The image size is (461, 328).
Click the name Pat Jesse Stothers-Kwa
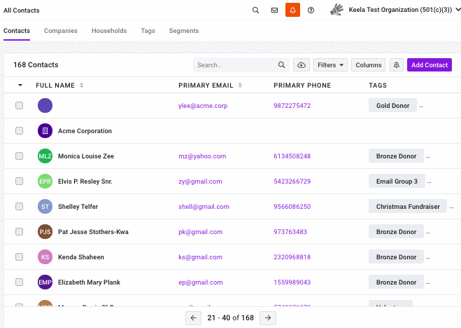pyautogui.click(x=93, y=232)
